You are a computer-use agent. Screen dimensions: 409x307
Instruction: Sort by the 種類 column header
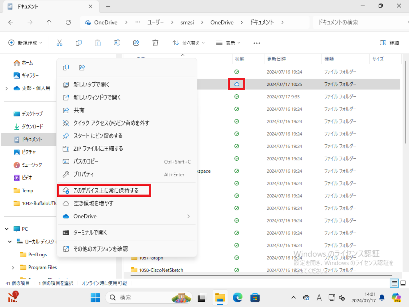tap(346, 59)
